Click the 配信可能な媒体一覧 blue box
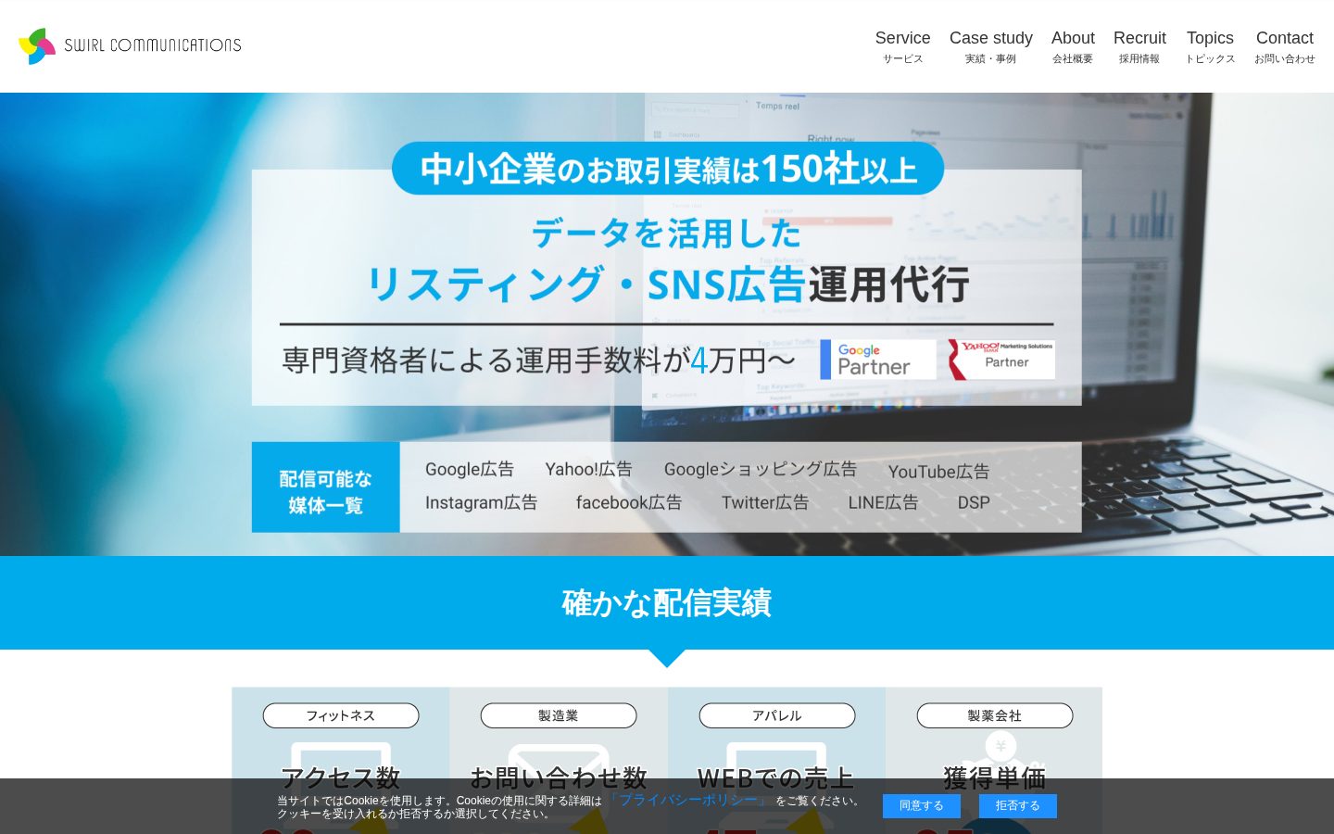This screenshot has height=834, width=1334. point(325,487)
